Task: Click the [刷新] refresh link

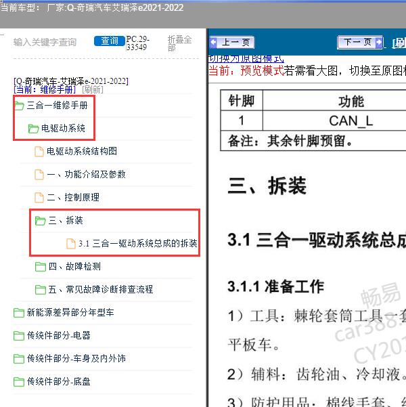Action: tap(92, 89)
